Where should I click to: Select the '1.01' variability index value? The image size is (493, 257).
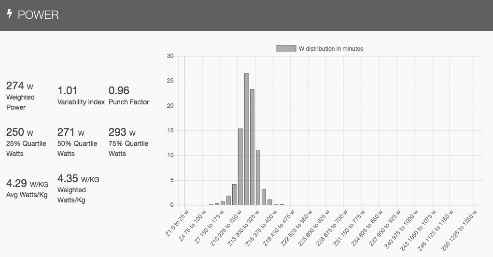tap(67, 91)
